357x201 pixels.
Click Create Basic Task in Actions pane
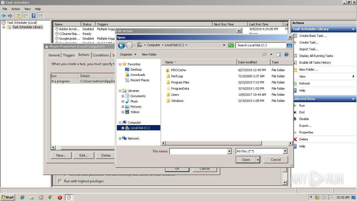313,36
